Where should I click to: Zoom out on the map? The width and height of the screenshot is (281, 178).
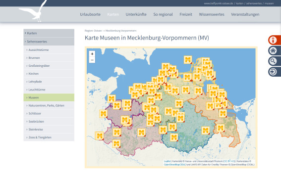92,60
